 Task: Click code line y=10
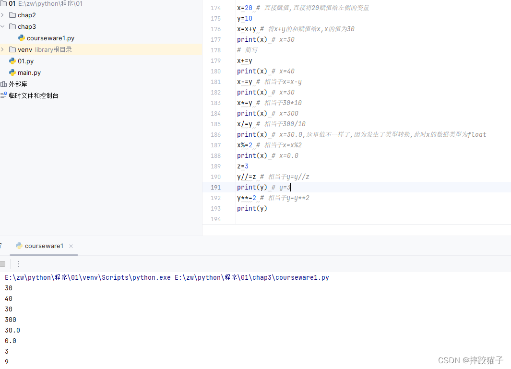pyautogui.click(x=244, y=18)
